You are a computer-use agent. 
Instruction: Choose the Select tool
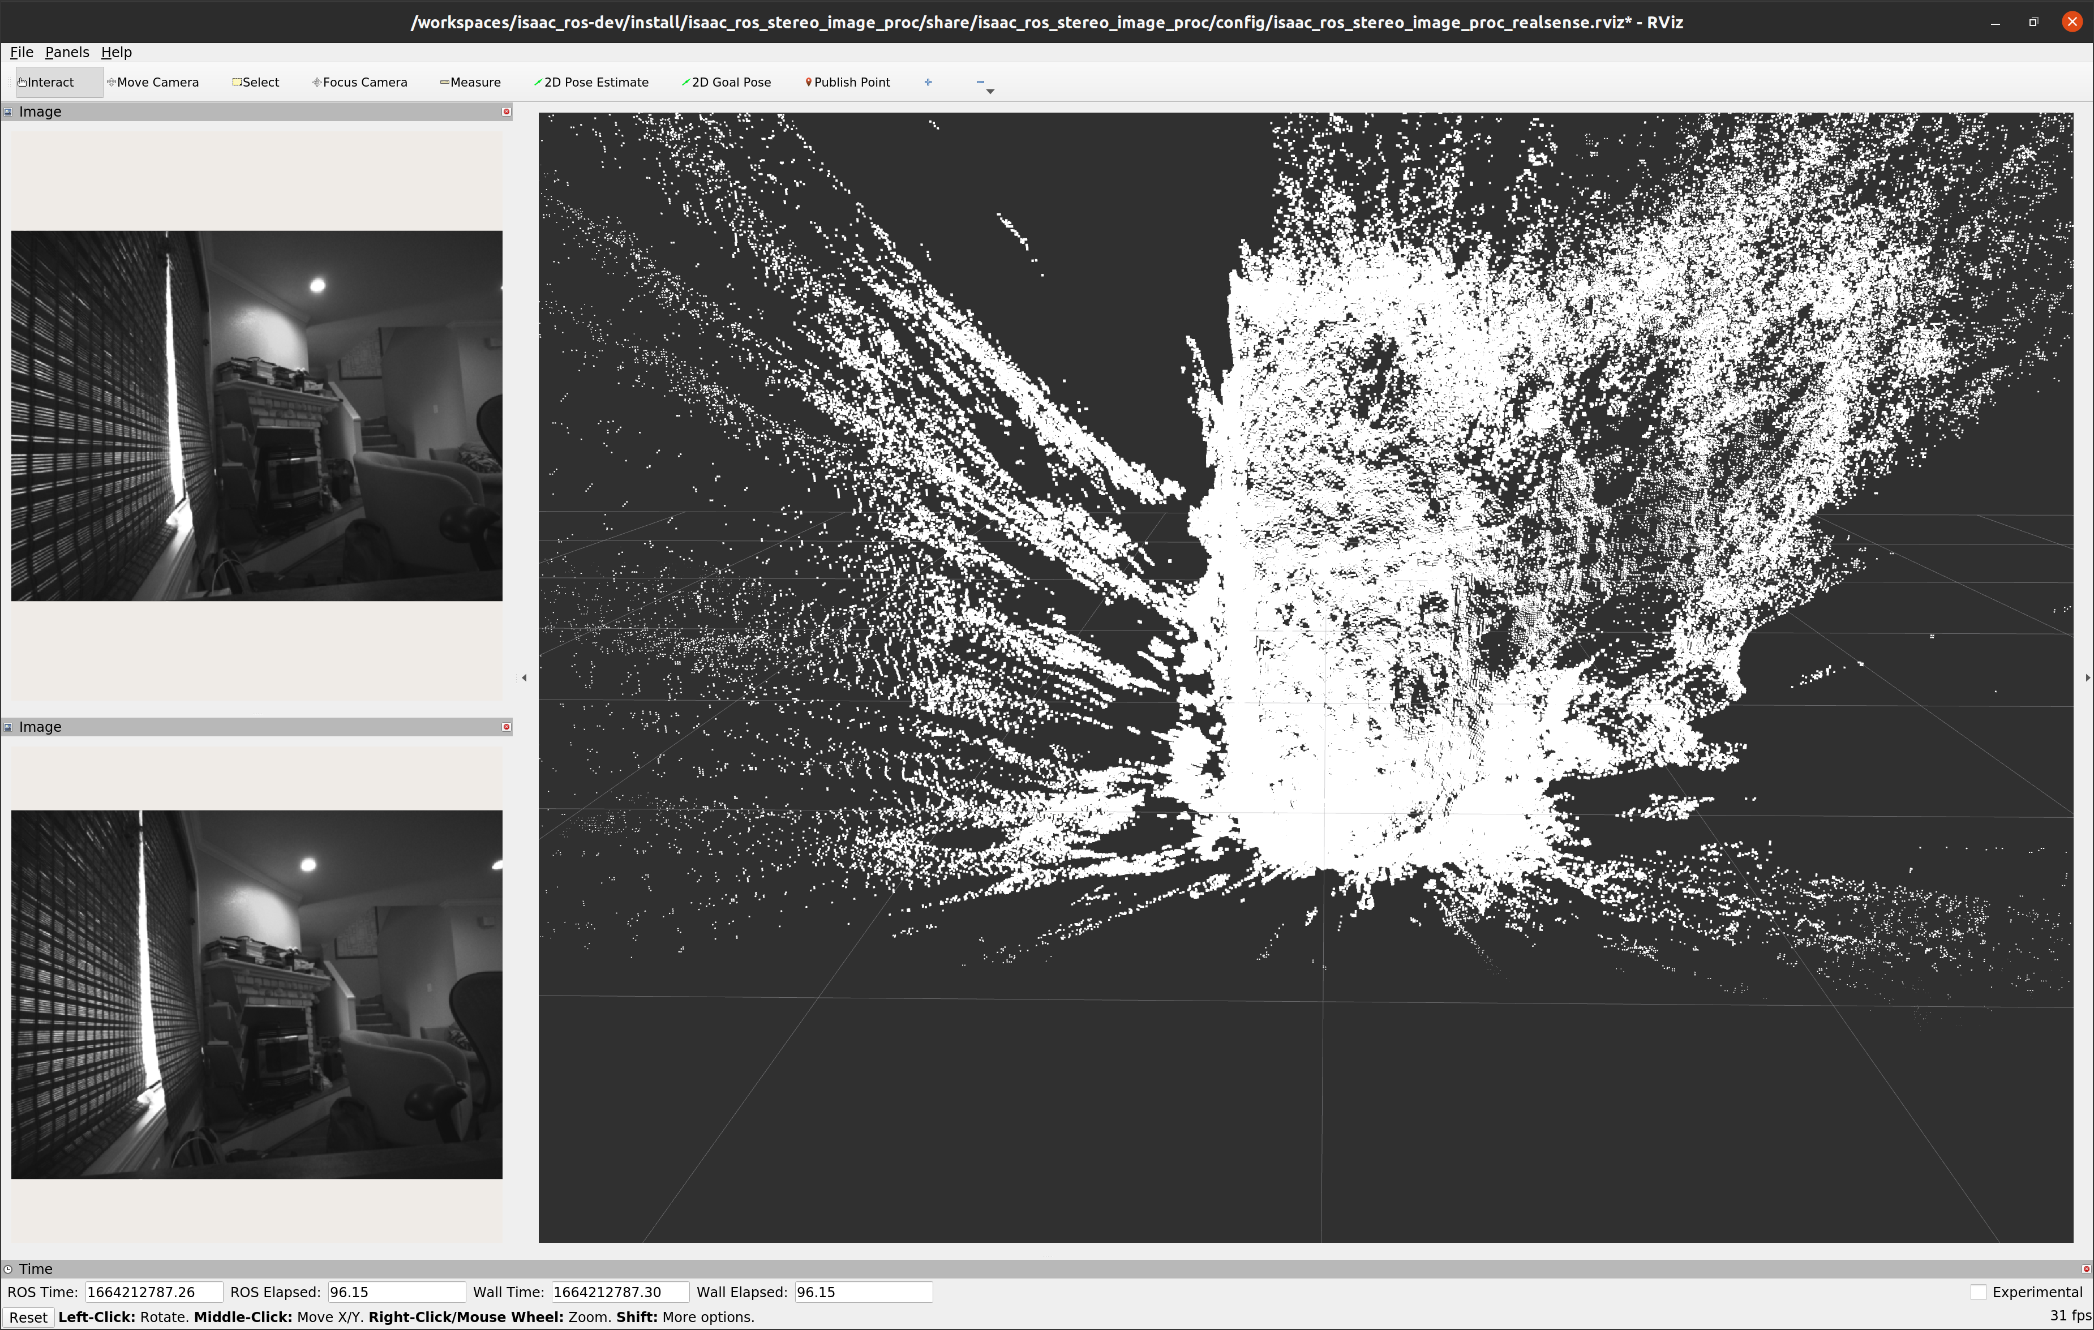pos(256,83)
